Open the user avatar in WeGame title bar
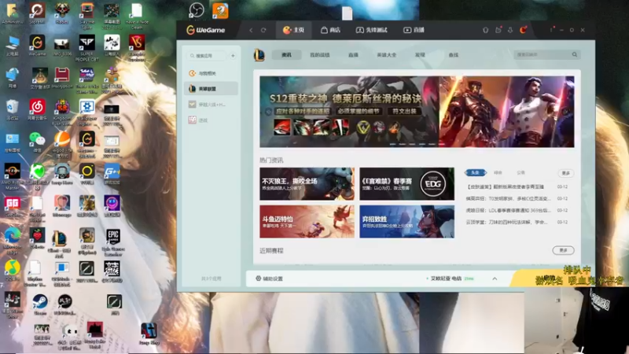Image resolution: width=629 pixels, height=354 pixels. coord(523,30)
